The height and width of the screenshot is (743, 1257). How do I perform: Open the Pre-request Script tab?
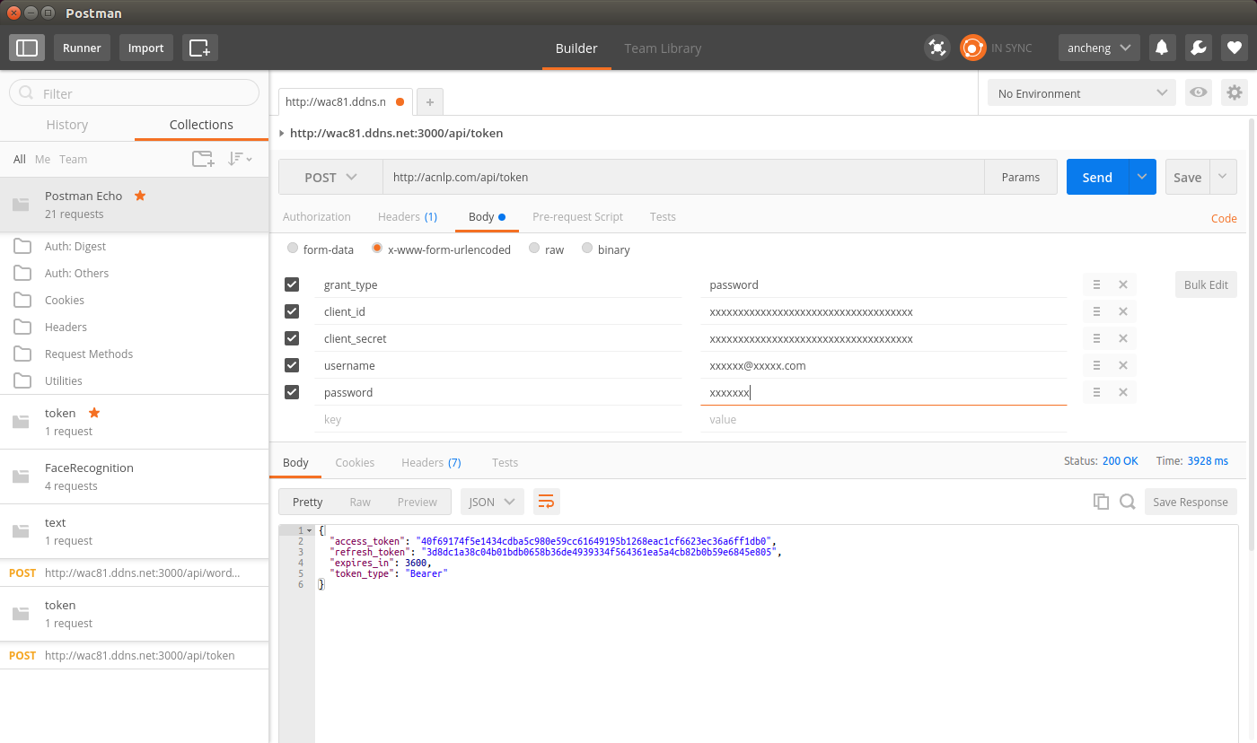point(577,217)
